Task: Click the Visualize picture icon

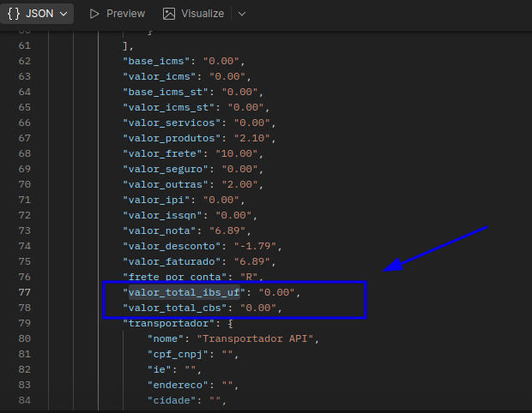Action: coord(169,14)
